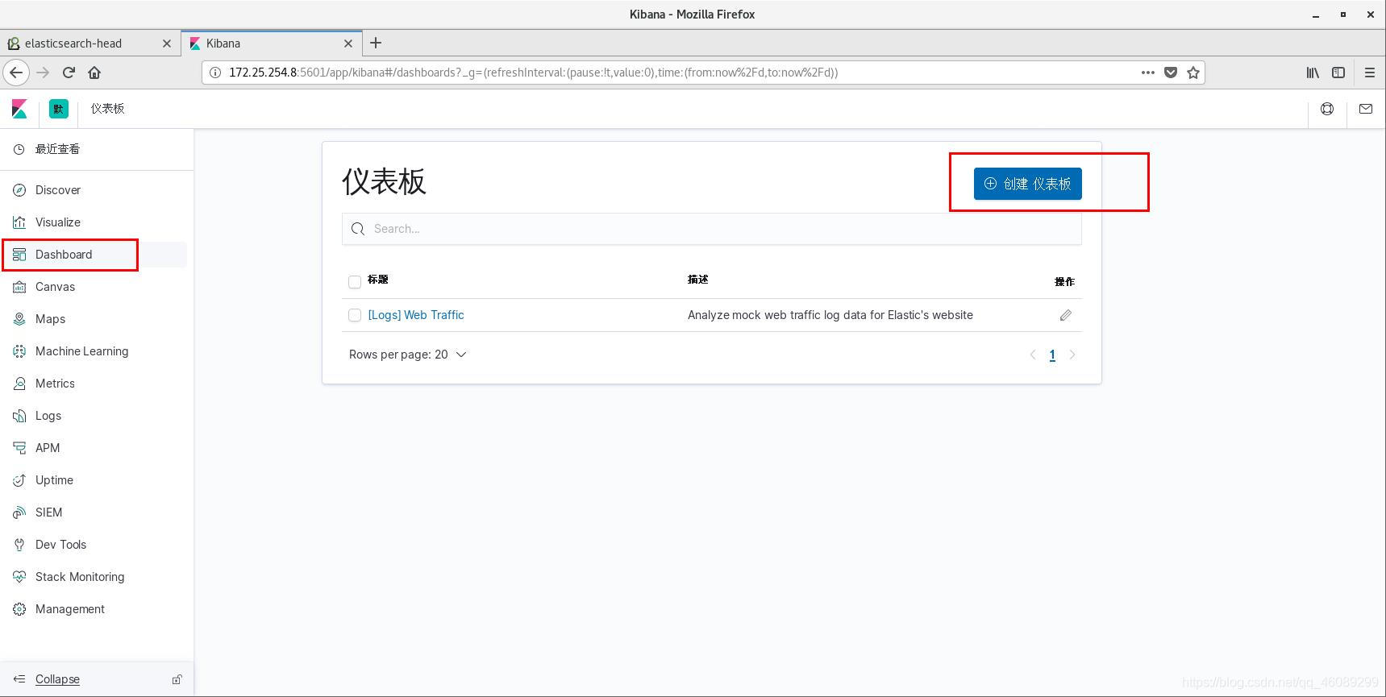
Task: Click the pencil edit icon for Web Traffic
Action: (x=1065, y=315)
